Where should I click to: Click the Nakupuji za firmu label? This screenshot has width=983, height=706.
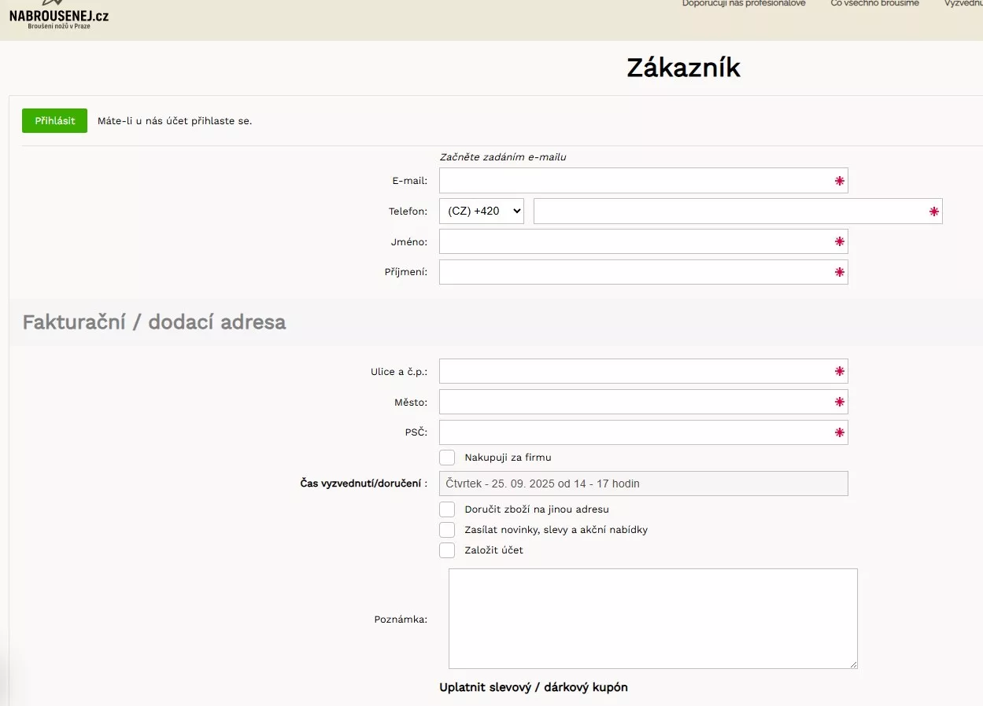(x=508, y=458)
